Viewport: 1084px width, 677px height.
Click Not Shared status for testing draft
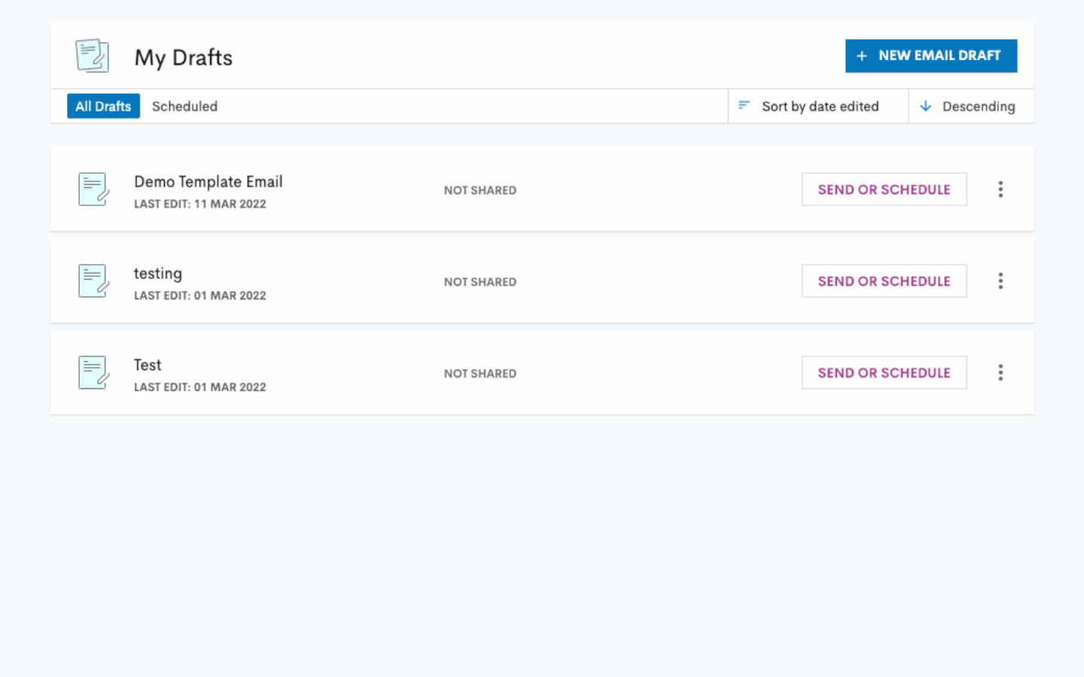coord(480,282)
